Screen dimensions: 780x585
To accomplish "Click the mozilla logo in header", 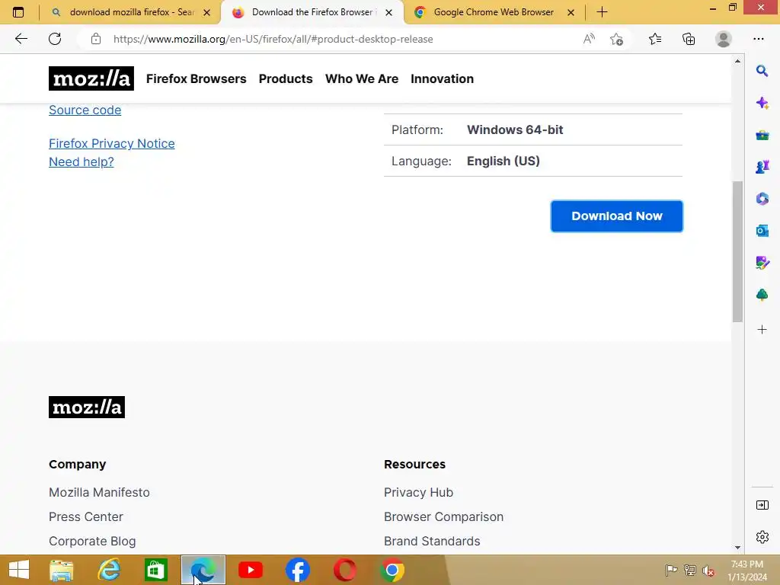I will pos(91,78).
